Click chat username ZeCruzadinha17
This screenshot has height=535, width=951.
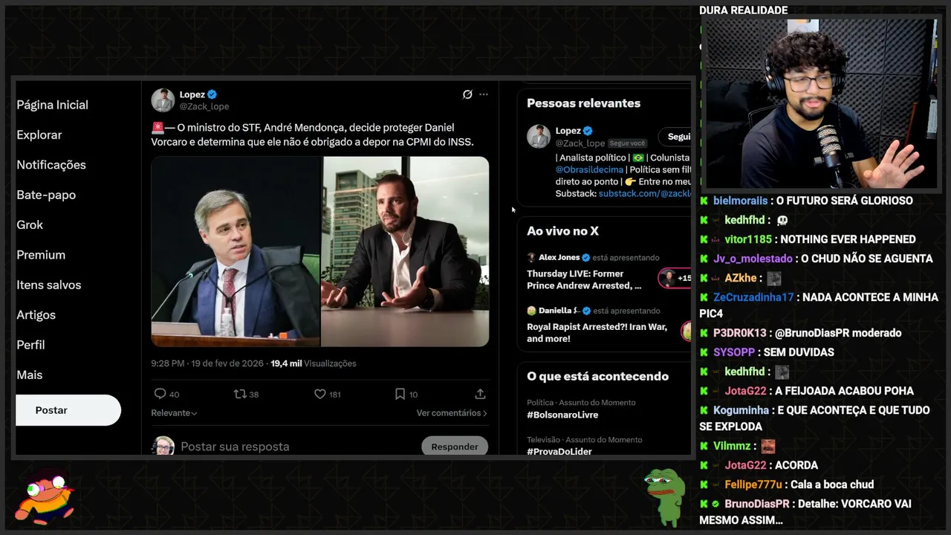pos(753,297)
